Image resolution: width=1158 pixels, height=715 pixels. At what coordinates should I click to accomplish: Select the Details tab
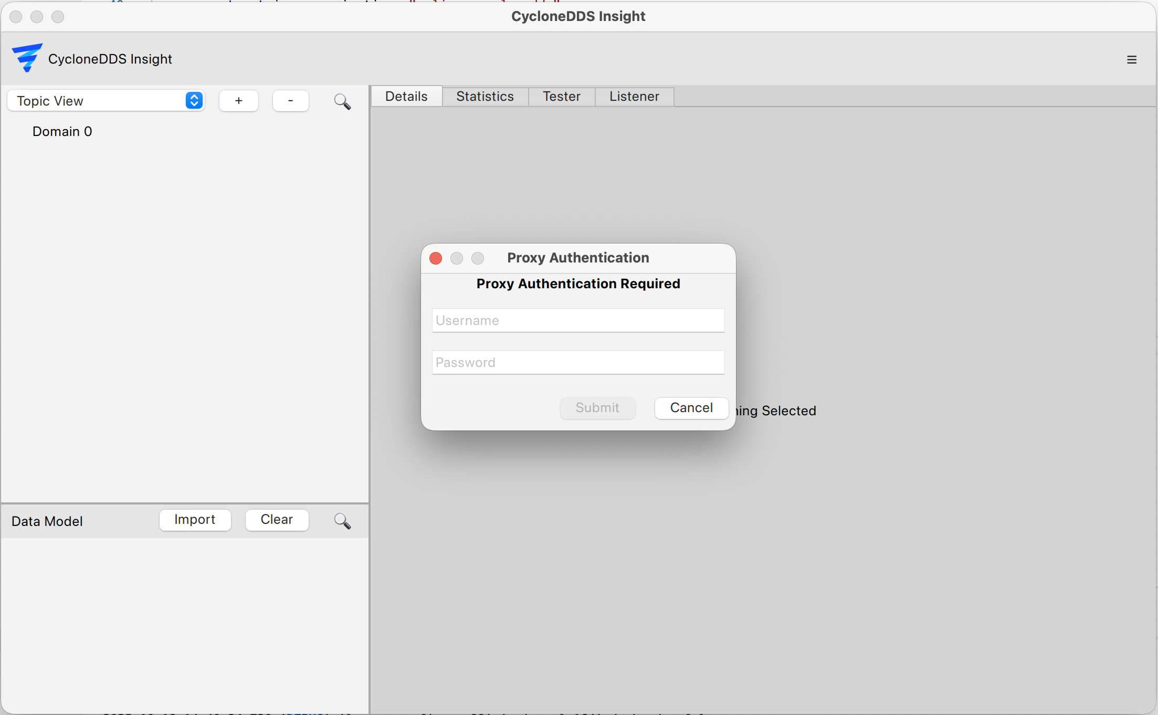point(406,96)
